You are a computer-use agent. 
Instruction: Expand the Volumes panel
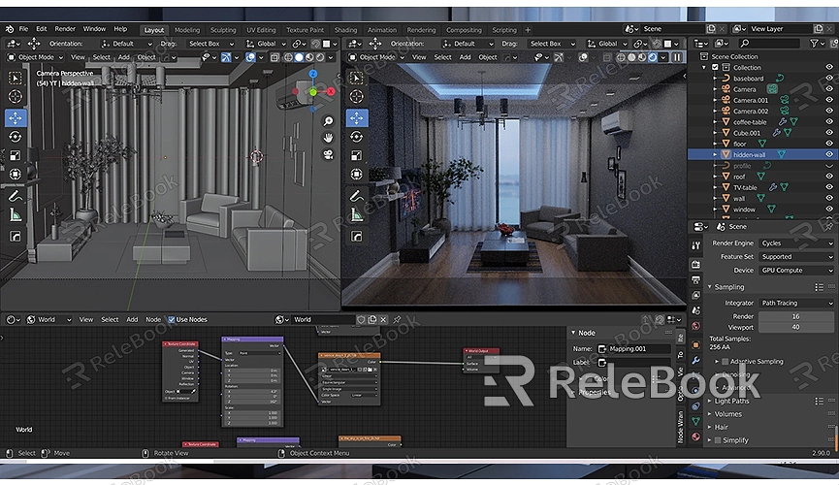pos(727,414)
